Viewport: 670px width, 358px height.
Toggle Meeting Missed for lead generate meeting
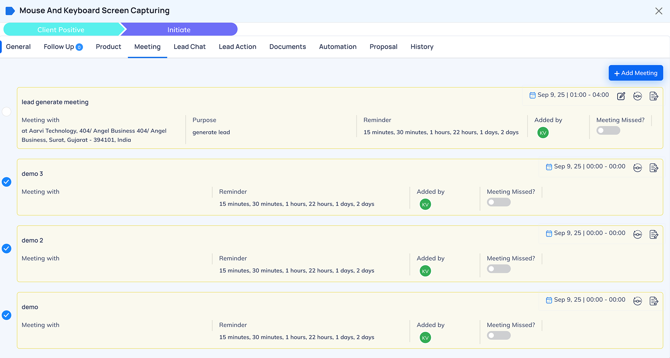click(608, 131)
